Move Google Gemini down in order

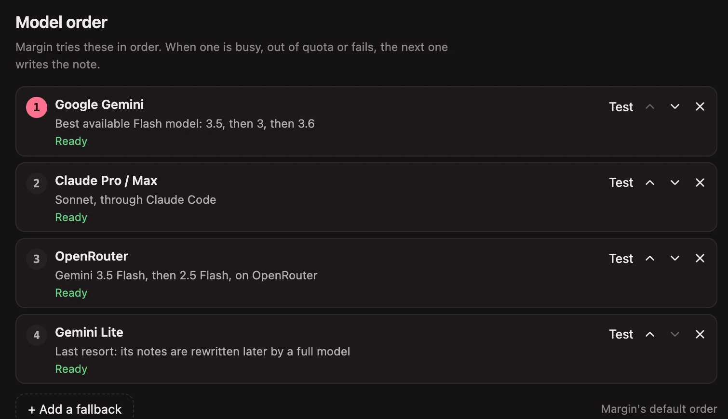[675, 106]
